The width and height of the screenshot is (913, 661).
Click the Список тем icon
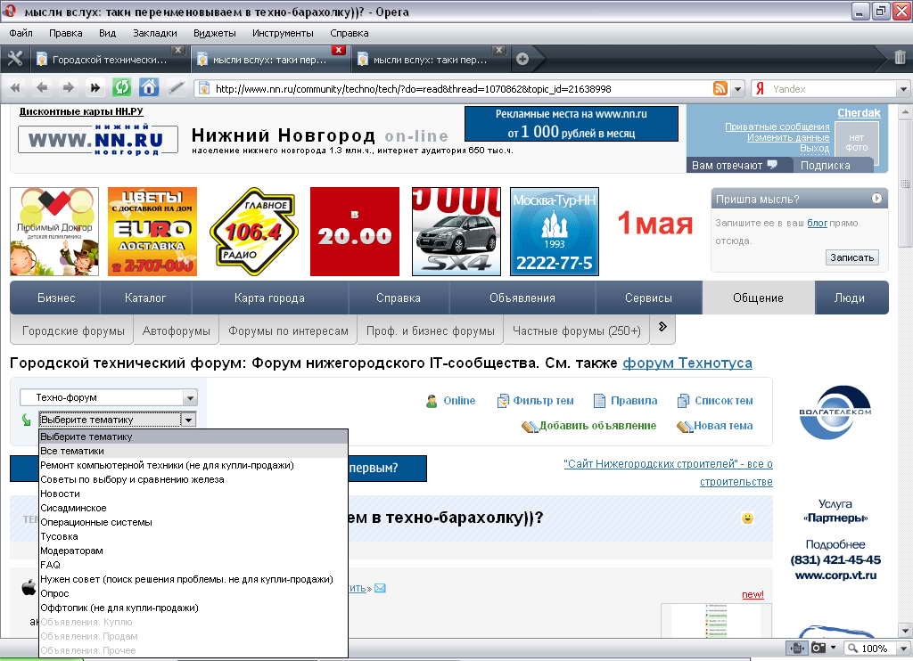coord(683,401)
